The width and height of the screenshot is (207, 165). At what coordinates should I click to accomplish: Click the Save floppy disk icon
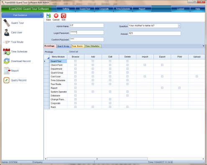[49, 15]
